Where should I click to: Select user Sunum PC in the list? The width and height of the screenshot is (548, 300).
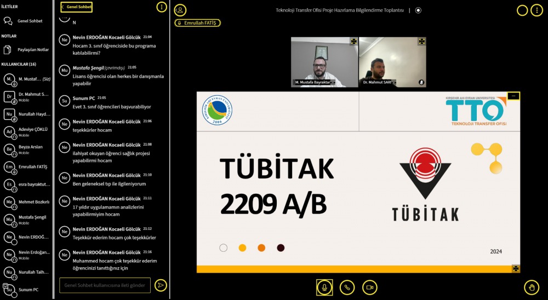click(27, 290)
